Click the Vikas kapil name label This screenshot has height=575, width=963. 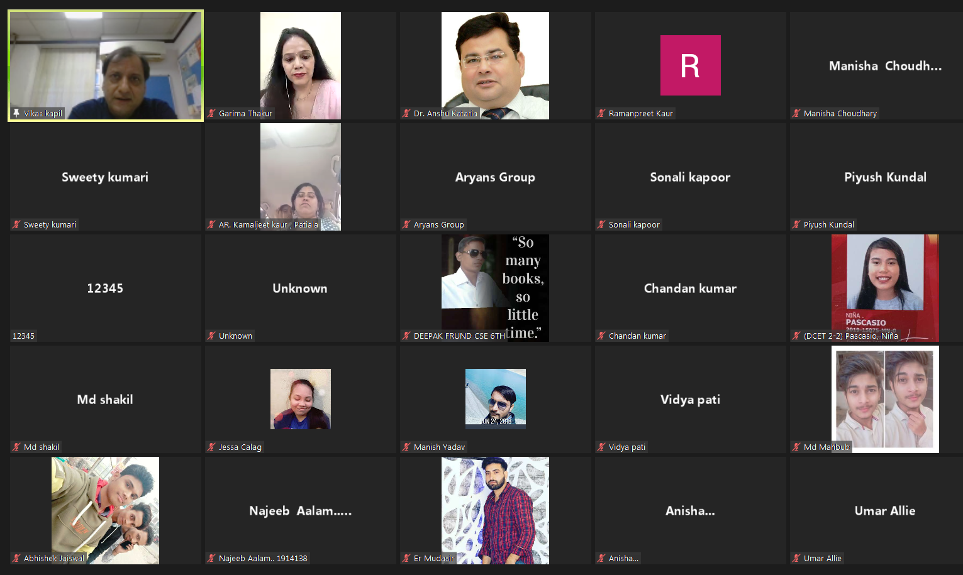[x=43, y=114]
